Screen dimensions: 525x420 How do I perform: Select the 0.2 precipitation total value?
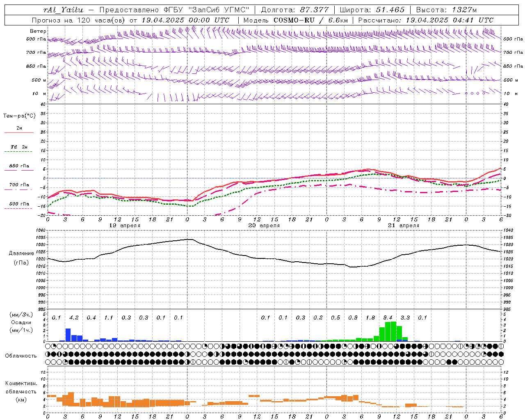318,318
